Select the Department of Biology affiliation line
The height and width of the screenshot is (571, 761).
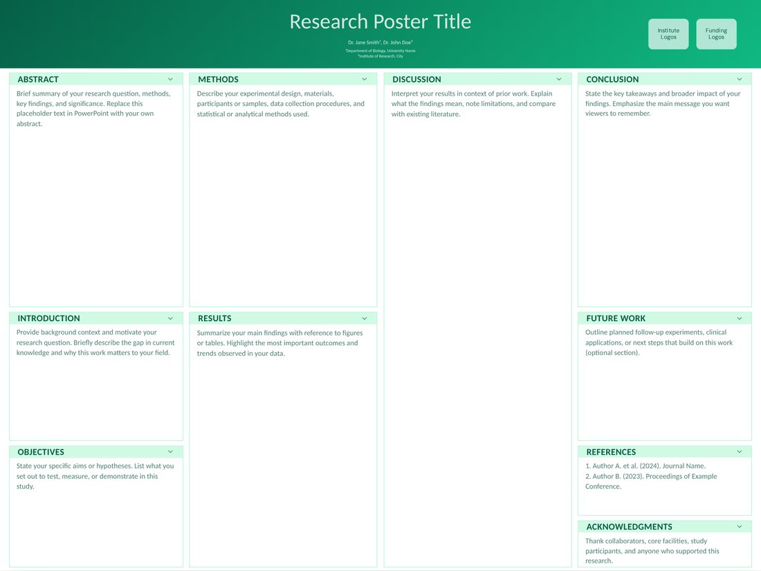(380, 51)
